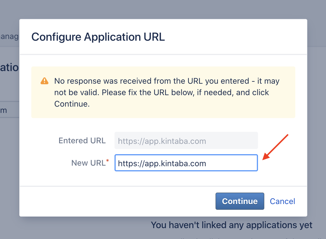
Task: Click the "Entered URL" field label
Action: pos(82,141)
